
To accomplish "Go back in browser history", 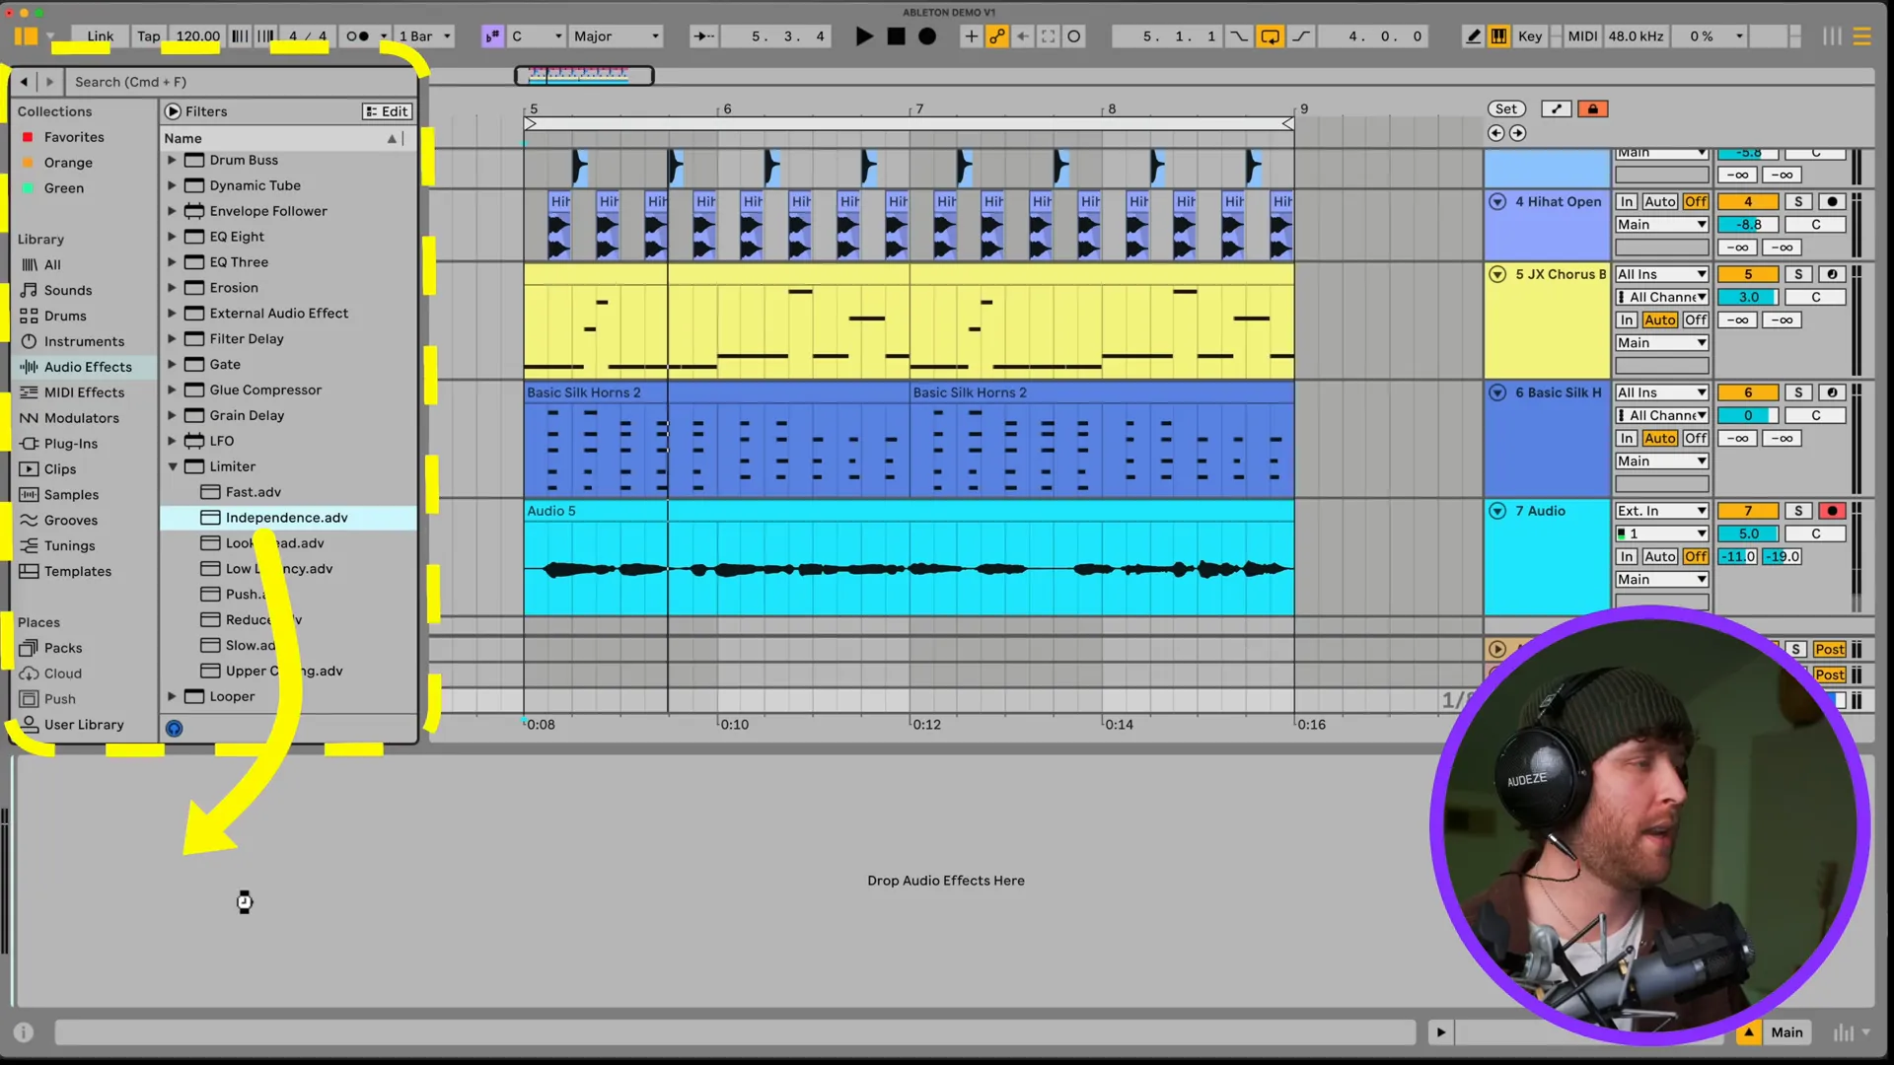I will coord(24,82).
